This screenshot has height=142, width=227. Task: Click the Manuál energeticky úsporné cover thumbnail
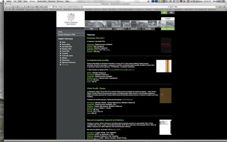(165, 127)
